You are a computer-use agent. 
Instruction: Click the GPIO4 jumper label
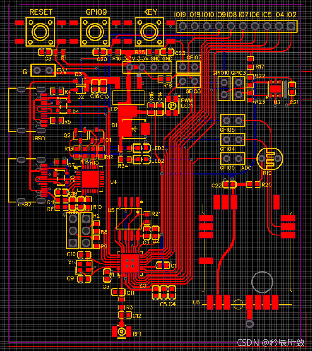[227, 149]
